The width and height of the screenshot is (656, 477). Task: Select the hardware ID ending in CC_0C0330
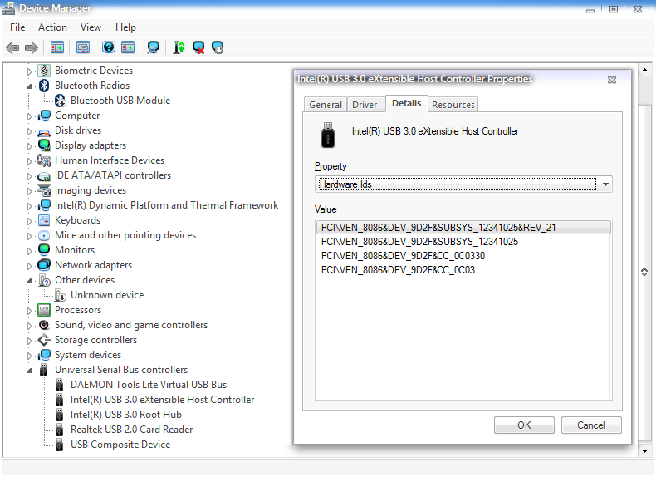point(463,256)
